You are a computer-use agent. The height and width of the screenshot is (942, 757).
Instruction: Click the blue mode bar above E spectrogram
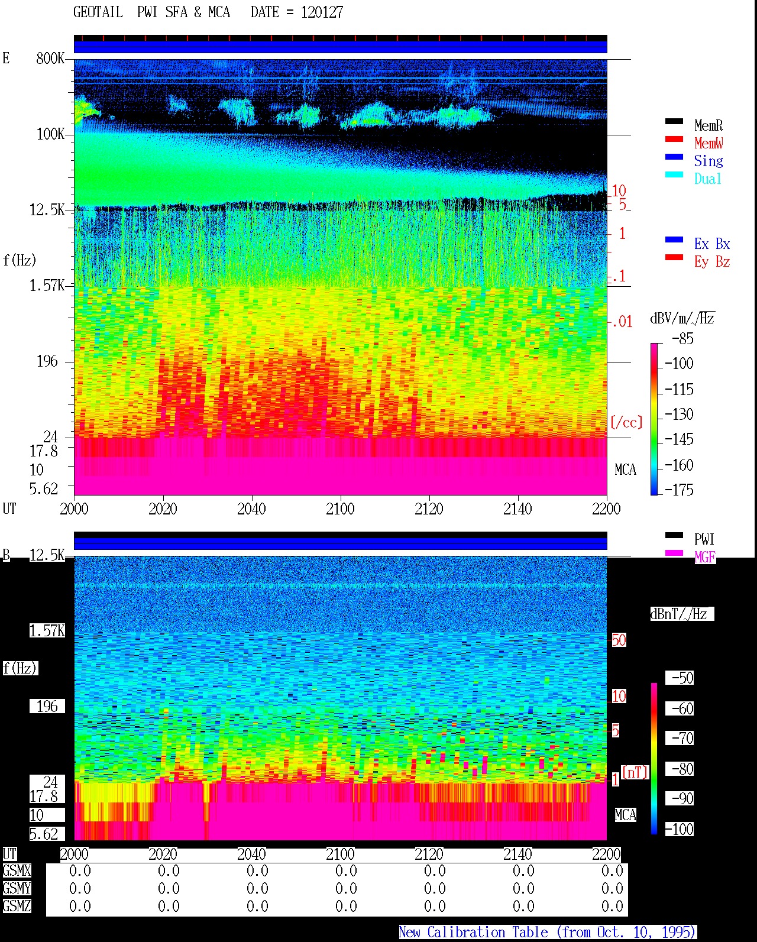coord(340,47)
